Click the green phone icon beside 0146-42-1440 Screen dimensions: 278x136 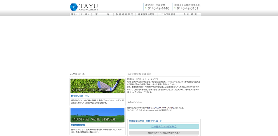coord(146,8)
